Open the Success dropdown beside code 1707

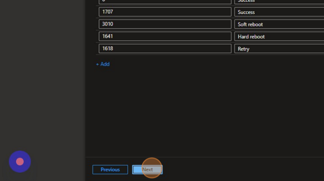tap(279, 12)
